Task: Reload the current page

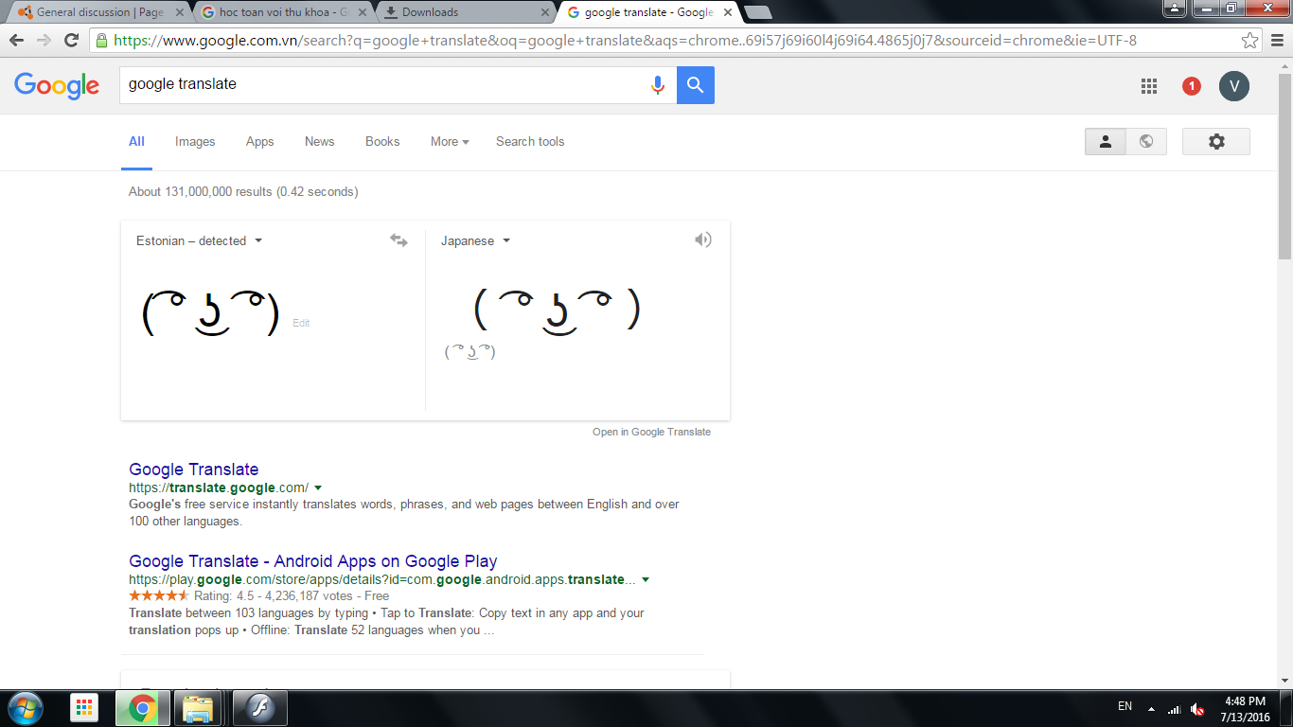Action: tap(71, 40)
